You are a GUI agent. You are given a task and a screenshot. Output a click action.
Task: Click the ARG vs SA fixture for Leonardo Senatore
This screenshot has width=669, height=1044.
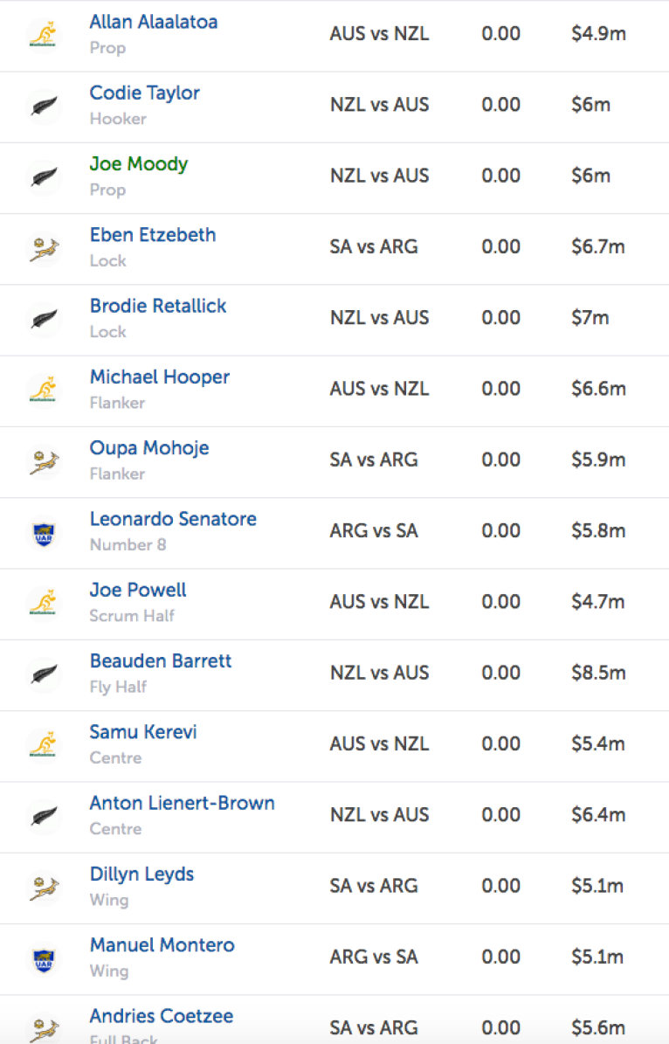click(374, 530)
